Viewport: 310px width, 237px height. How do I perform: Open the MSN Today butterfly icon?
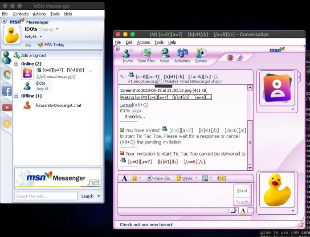point(40,45)
